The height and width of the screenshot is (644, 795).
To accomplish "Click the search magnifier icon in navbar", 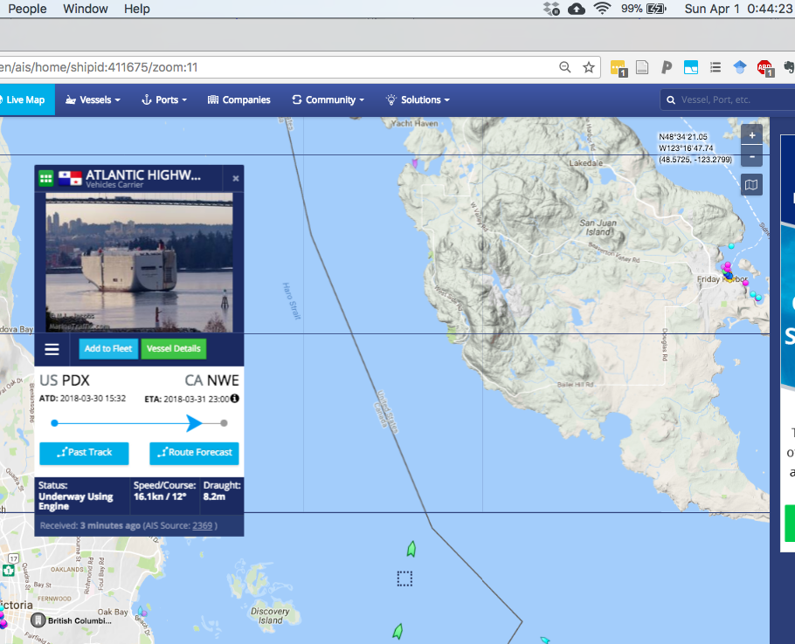I will (x=671, y=99).
